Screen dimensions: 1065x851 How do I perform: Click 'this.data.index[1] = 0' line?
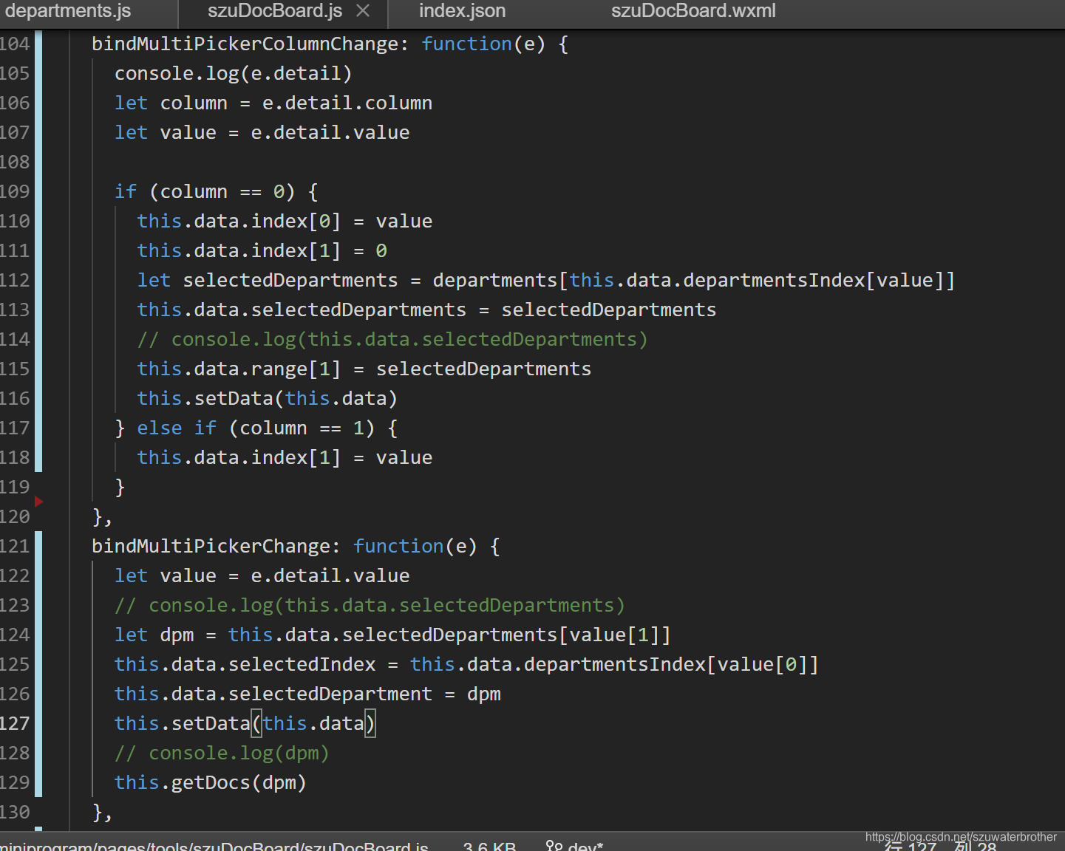(x=262, y=250)
